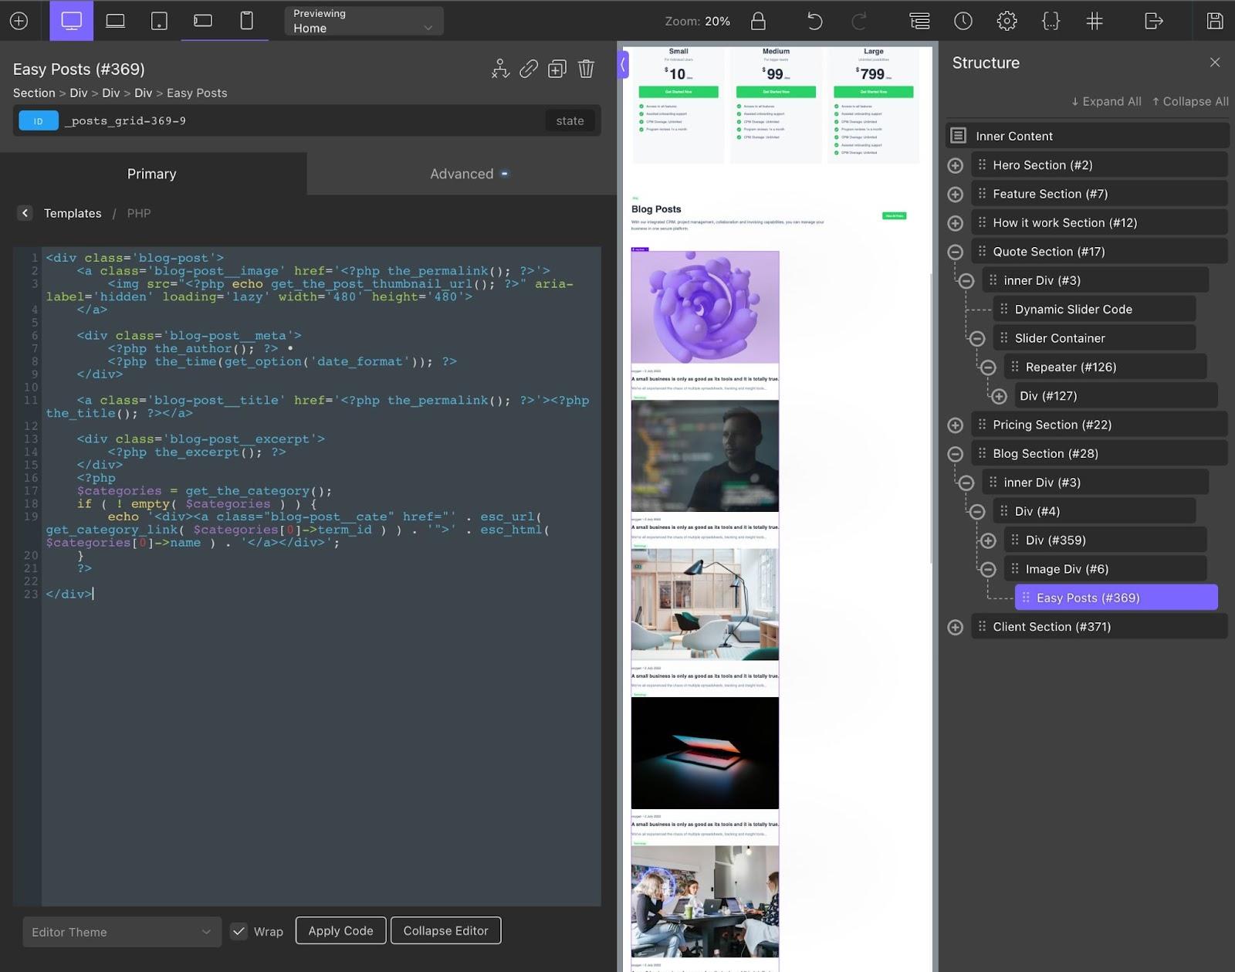Click the green button beside Blog Posts heading

click(x=894, y=215)
